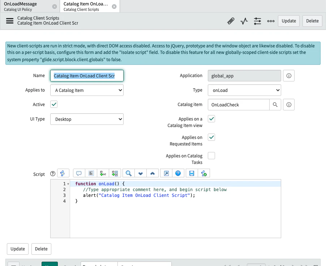Open the activity stream icon

pyautogui.click(x=244, y=21)
